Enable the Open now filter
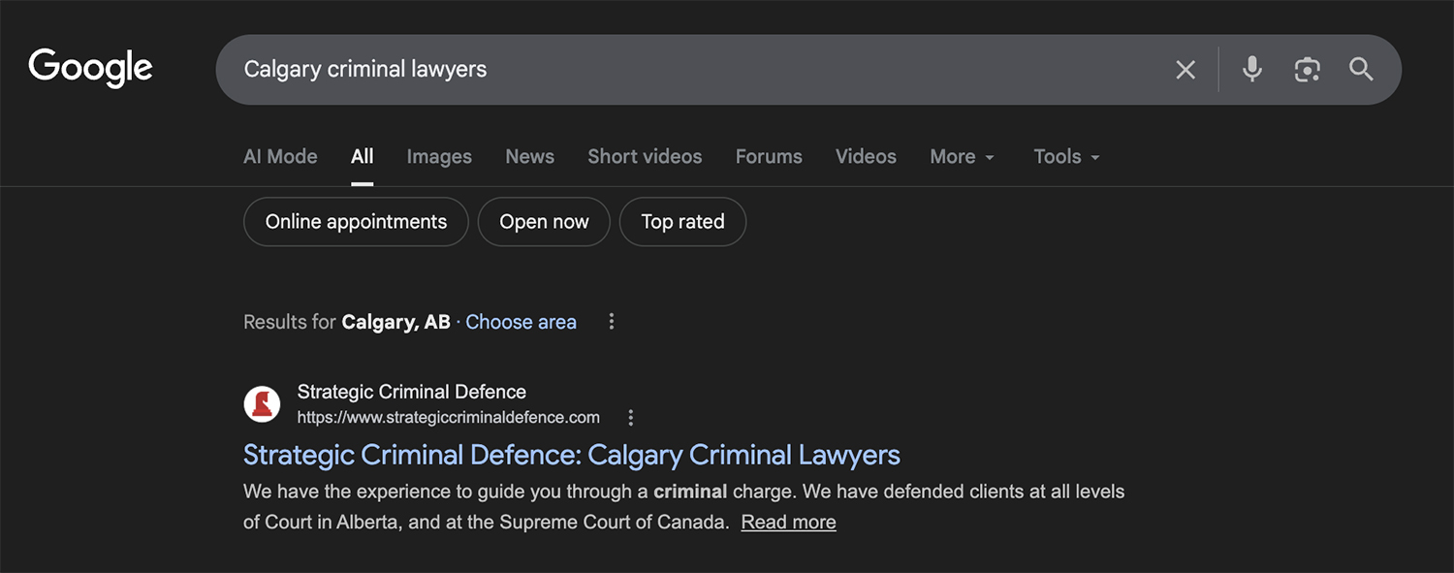Image resolution: width=1454 pixels, height=573 pixels. (x=544, y=221)
